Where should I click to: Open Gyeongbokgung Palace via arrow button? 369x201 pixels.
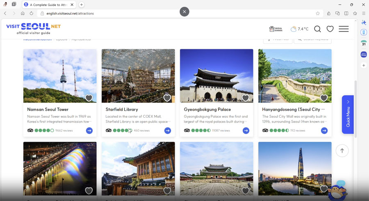(246, 130)
